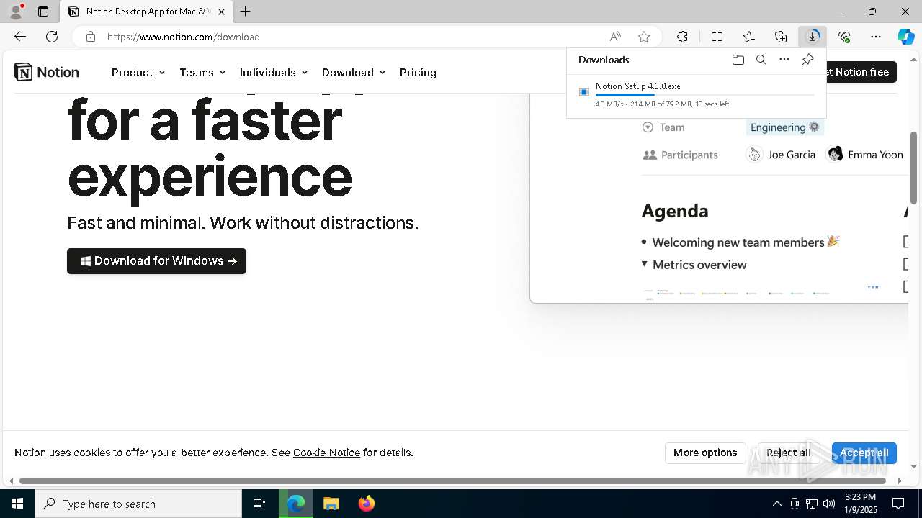Click the Engineering team tag
This screenshot has height=518, width=922.
784,127
